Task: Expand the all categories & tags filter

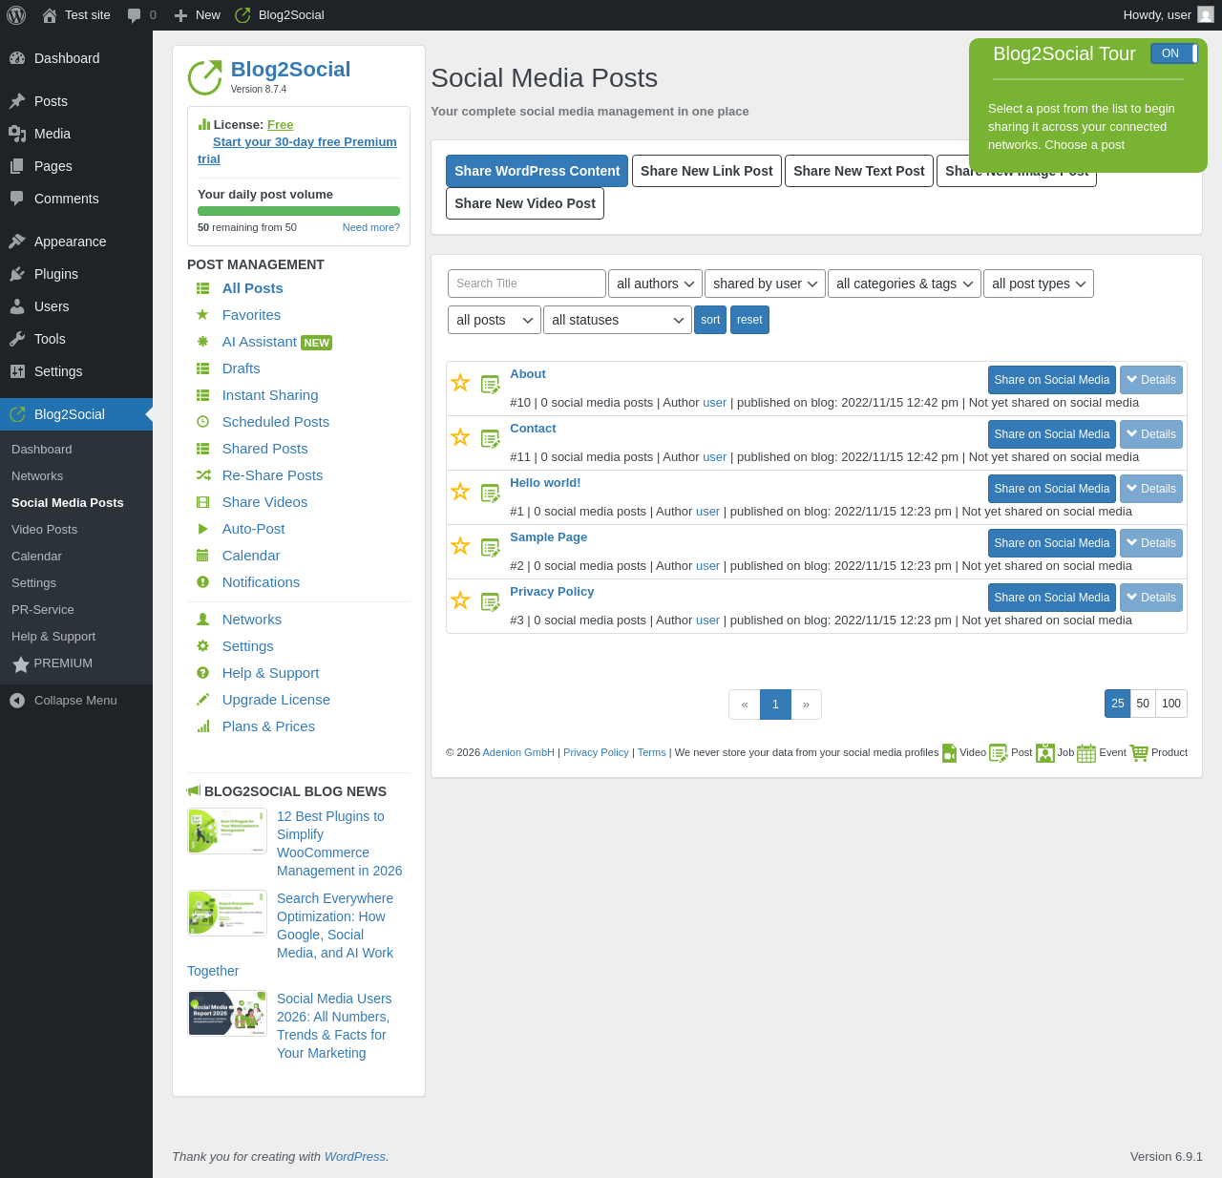Action: pyautogui.click(x=904, y=284)
